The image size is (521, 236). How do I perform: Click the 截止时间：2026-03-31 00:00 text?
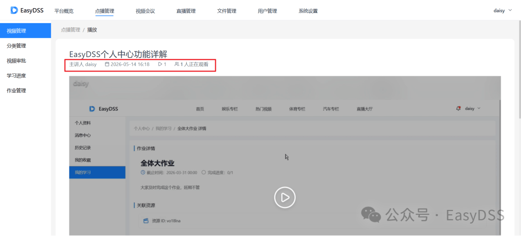click(x=172, y=173)
